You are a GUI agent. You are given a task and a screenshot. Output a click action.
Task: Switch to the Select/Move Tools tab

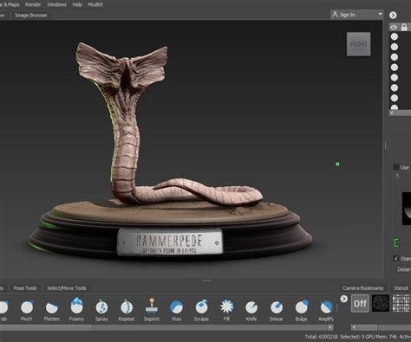pyautogui.click(x=67, y=288)
